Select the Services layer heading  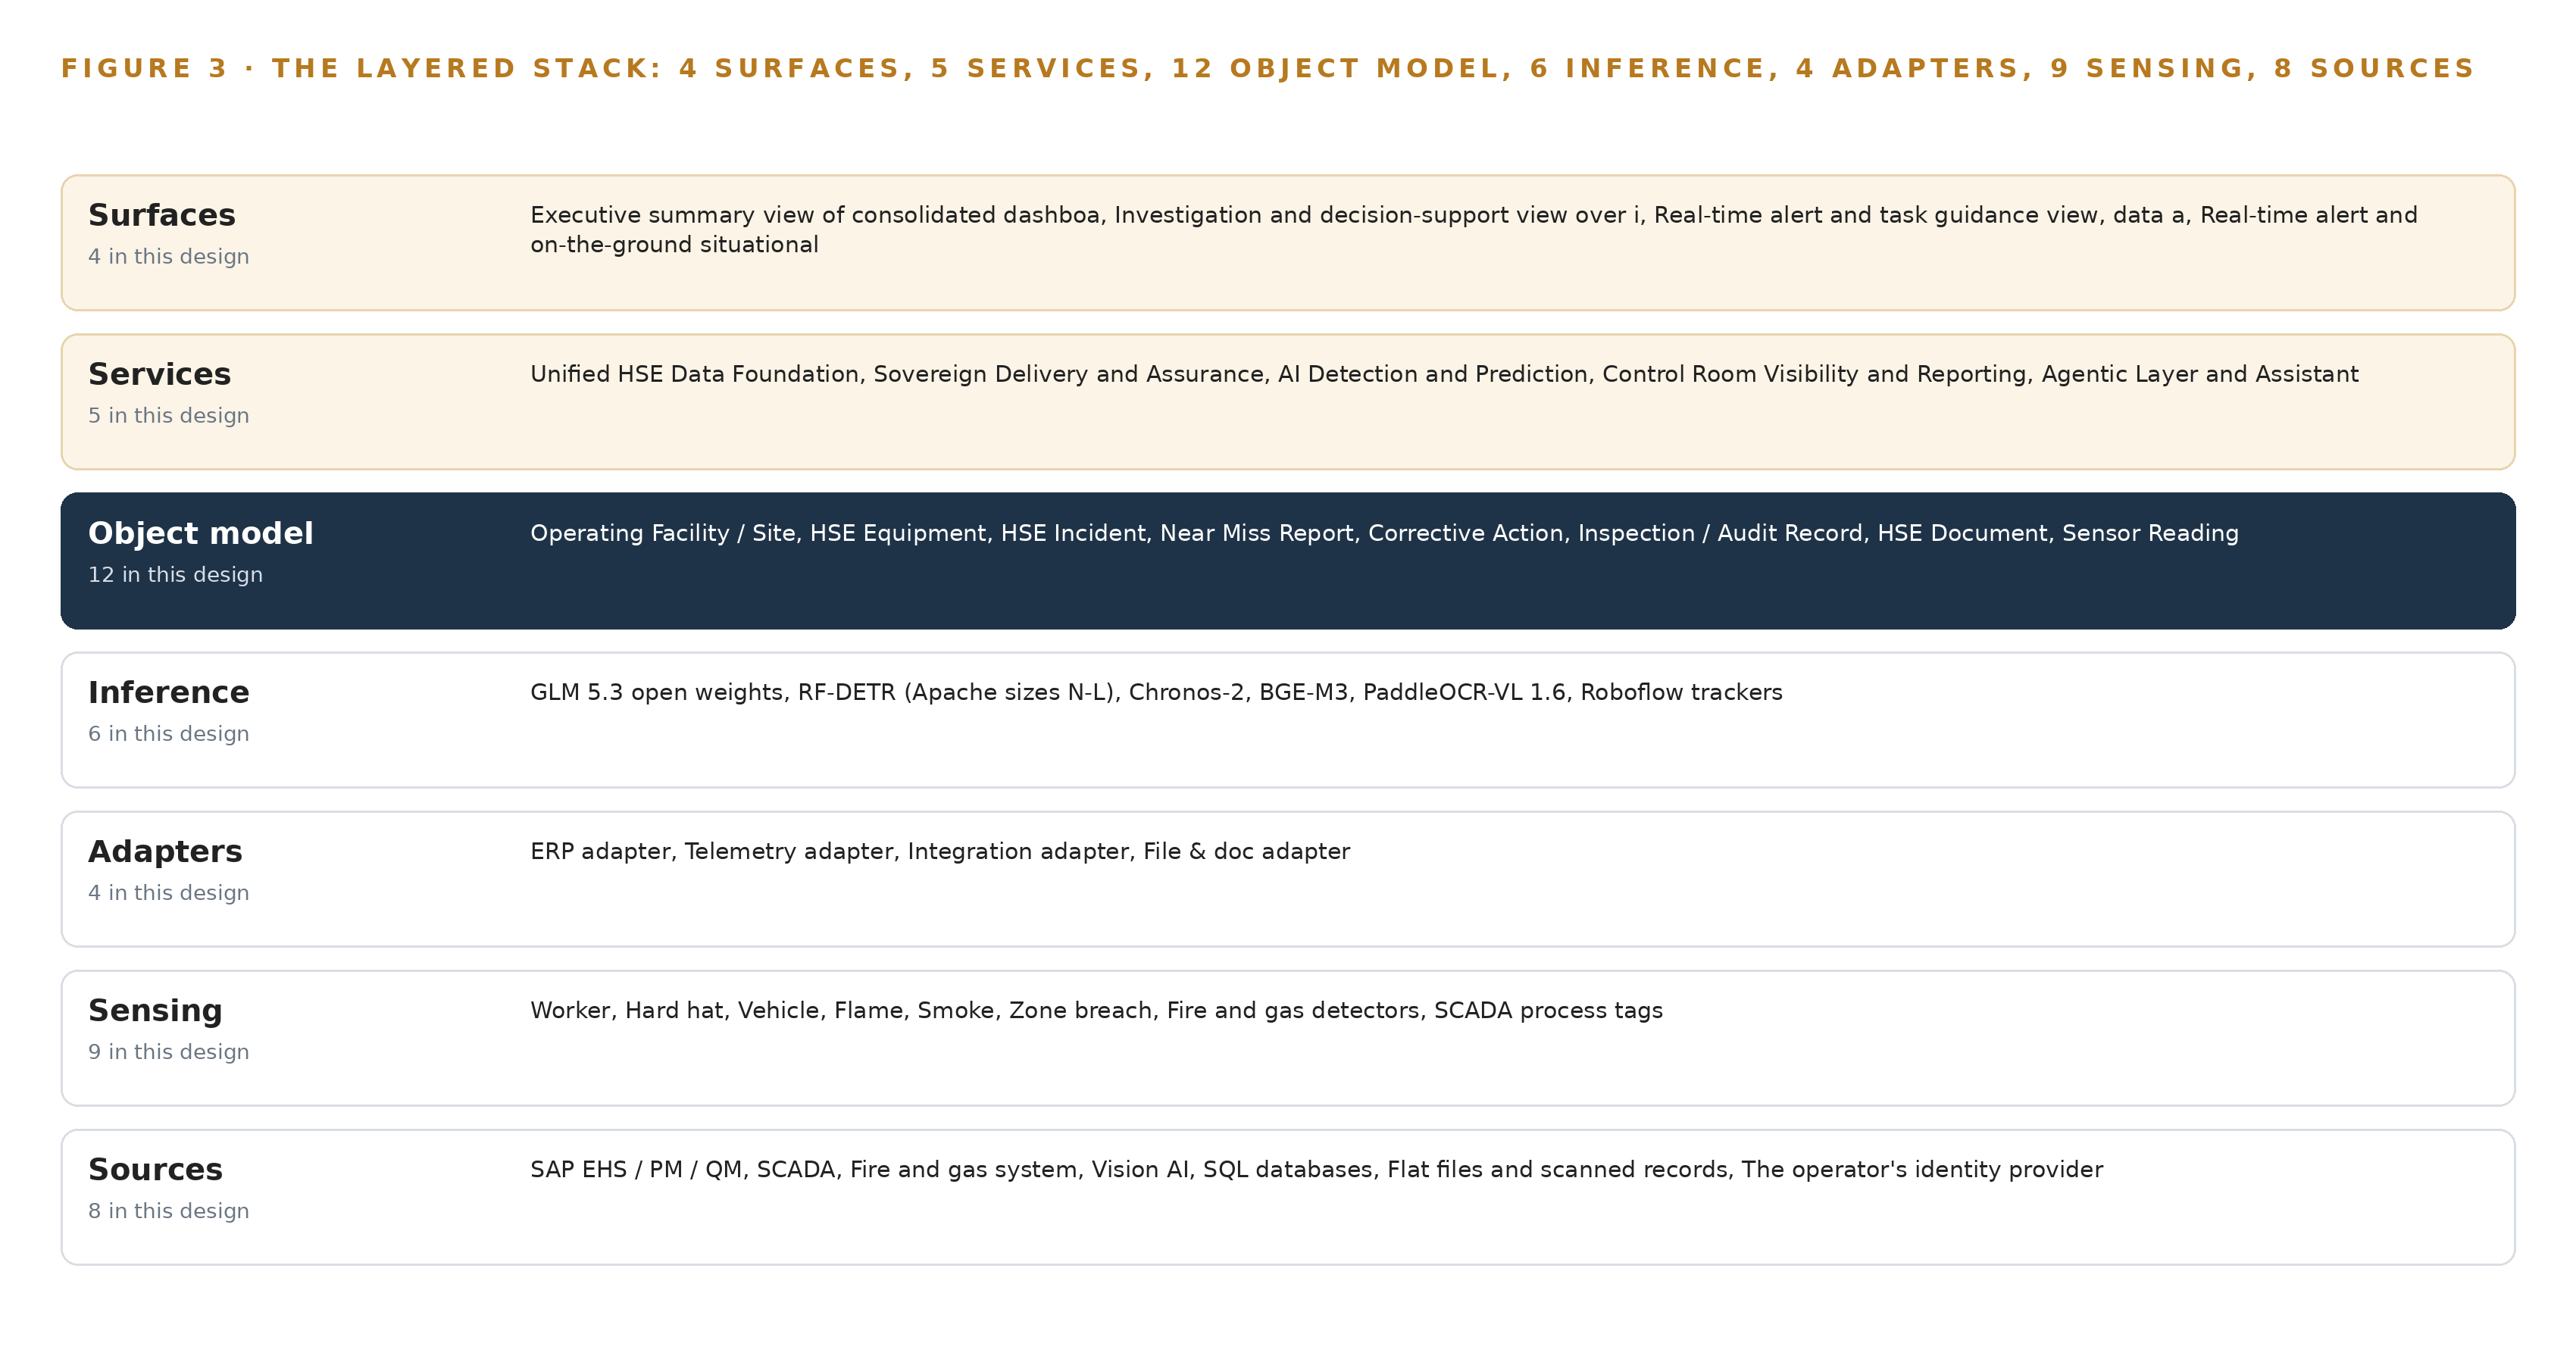point(160,374)
